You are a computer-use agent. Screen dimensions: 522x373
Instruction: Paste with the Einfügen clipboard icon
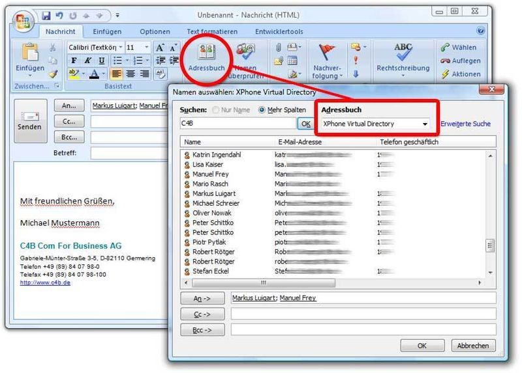(x=29, y=53)
